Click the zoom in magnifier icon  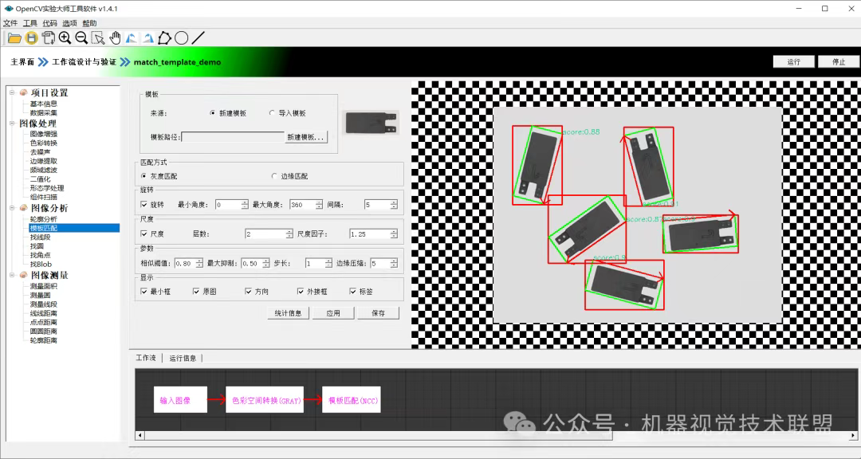click(65, 37)
